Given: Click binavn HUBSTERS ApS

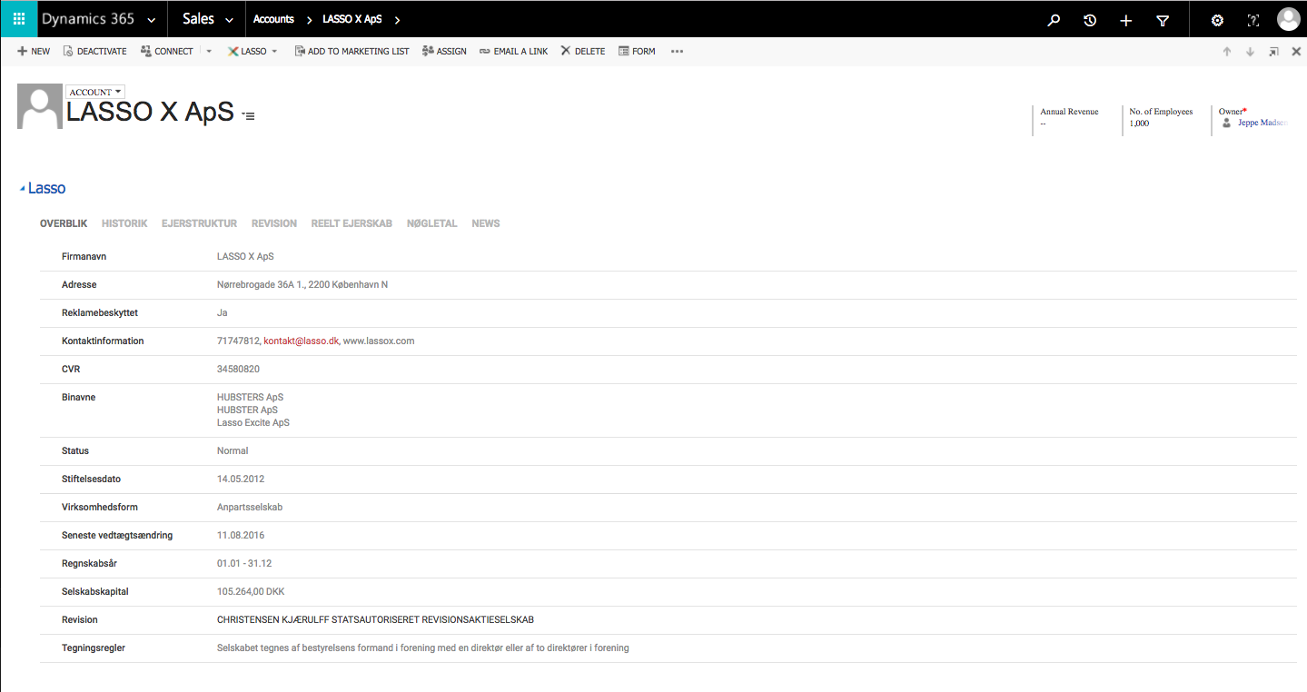Looking at the screenshot, I should pyautogui.click(x=250, y=397).
